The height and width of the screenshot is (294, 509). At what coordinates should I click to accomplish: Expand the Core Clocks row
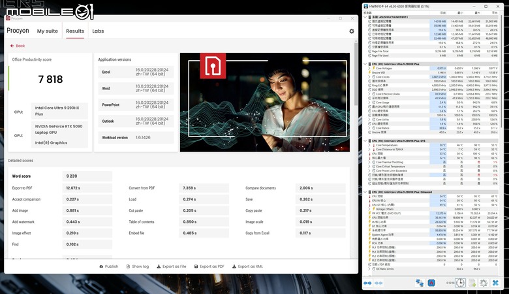[x=369, y=77]
